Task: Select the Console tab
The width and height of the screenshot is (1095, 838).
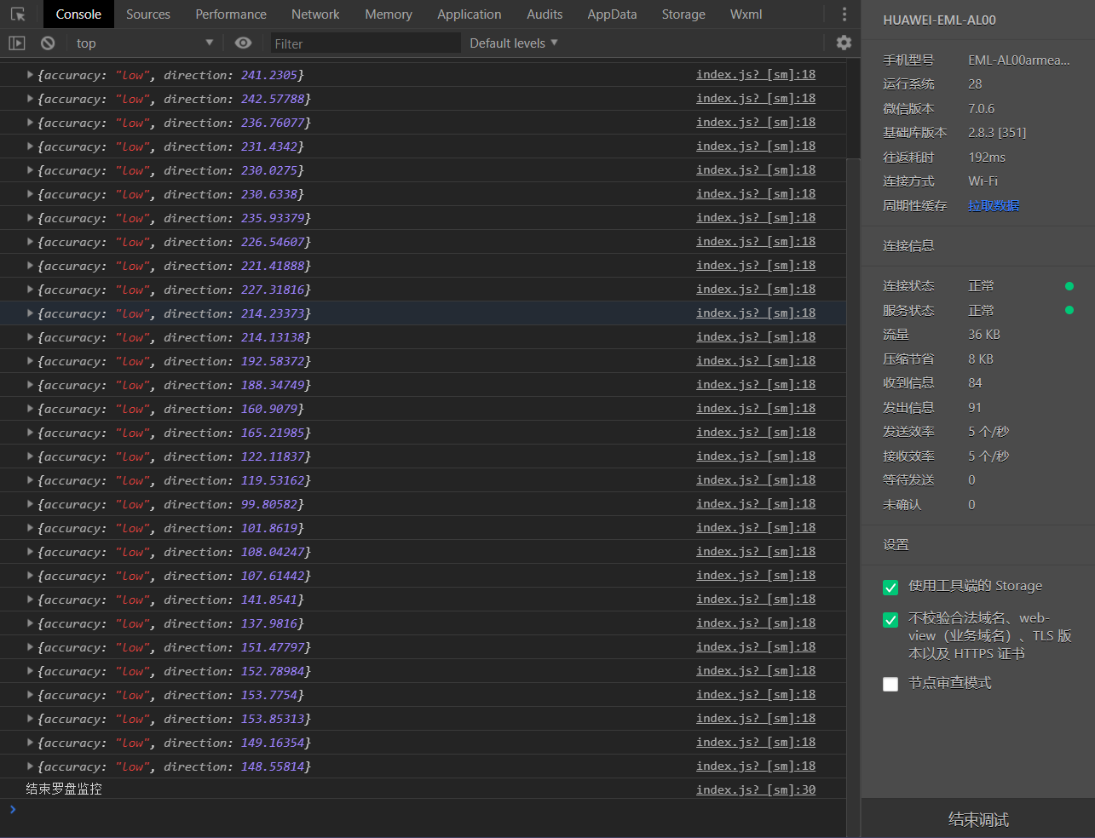Action: (x=78, y=14)
